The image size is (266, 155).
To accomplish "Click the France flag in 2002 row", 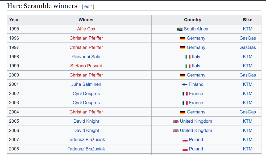I will click(x=185, y=94).
